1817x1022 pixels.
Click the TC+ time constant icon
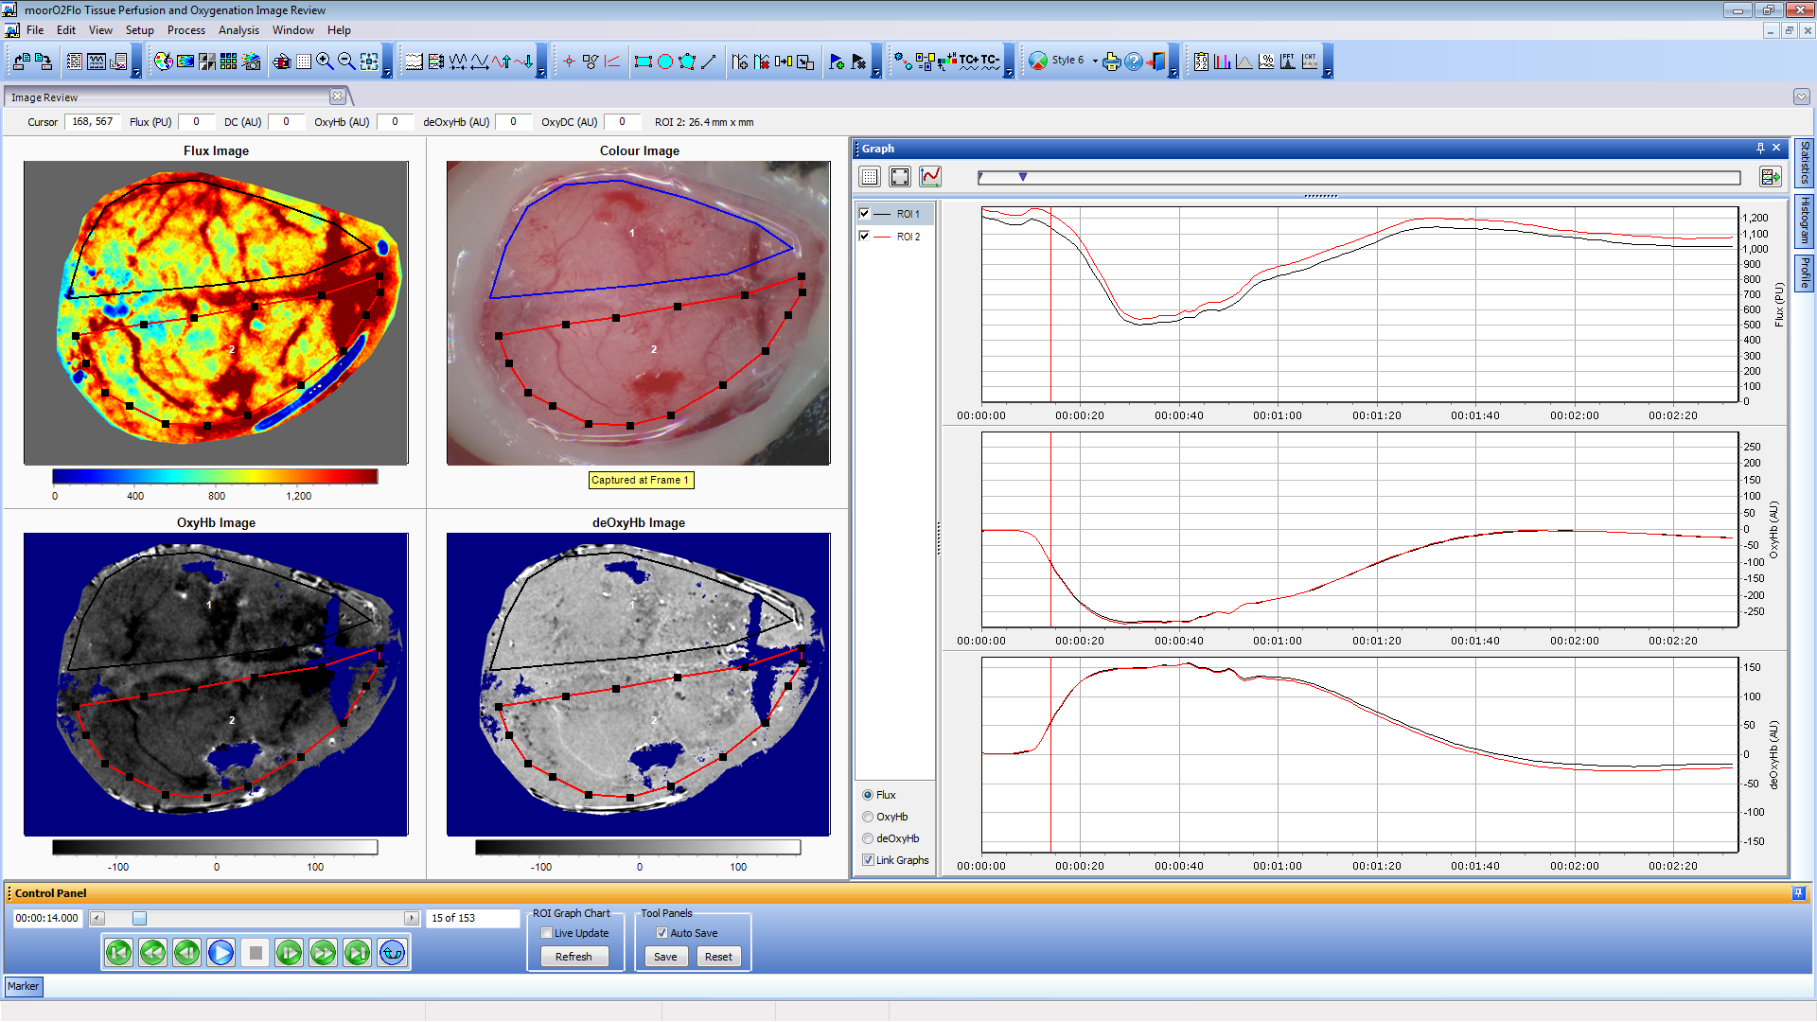click(x=969, y=62)
